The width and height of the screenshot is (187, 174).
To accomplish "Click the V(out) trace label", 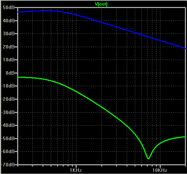I will [101, 4].
